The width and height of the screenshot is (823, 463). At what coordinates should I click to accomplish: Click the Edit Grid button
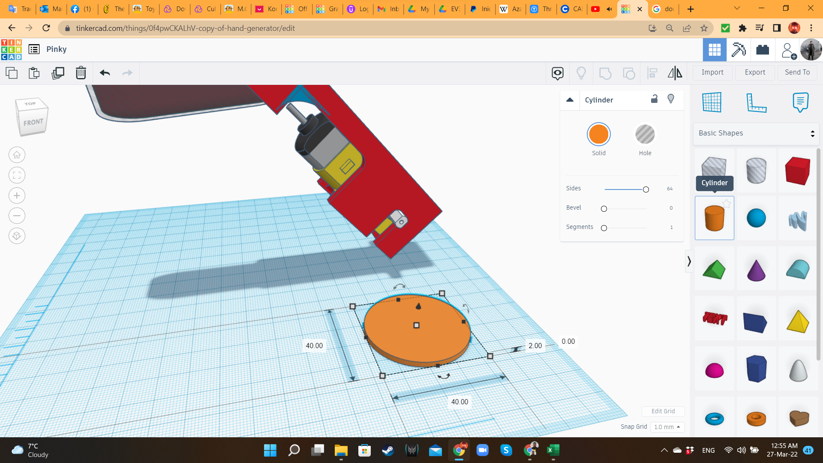[x=663, y=411]
